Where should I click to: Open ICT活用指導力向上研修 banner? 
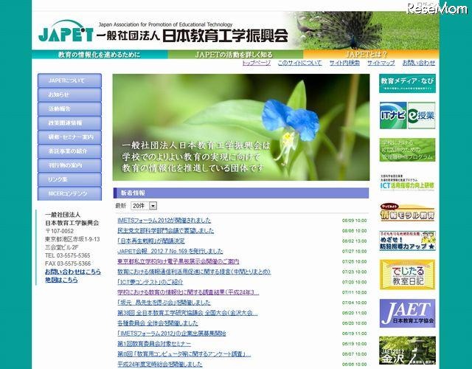[x=407, y=182]
